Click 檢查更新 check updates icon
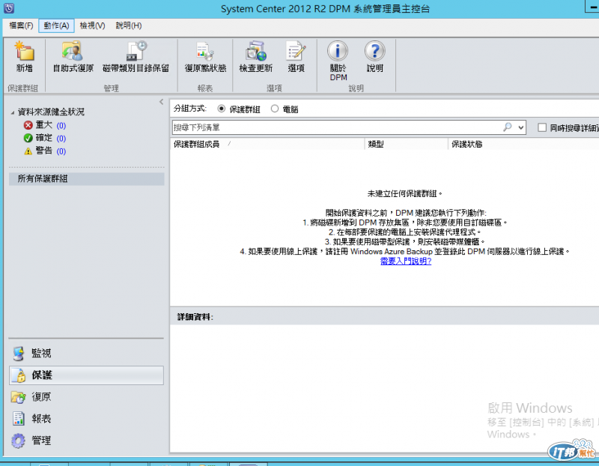 pyautogui.click(x=255, y=51)
